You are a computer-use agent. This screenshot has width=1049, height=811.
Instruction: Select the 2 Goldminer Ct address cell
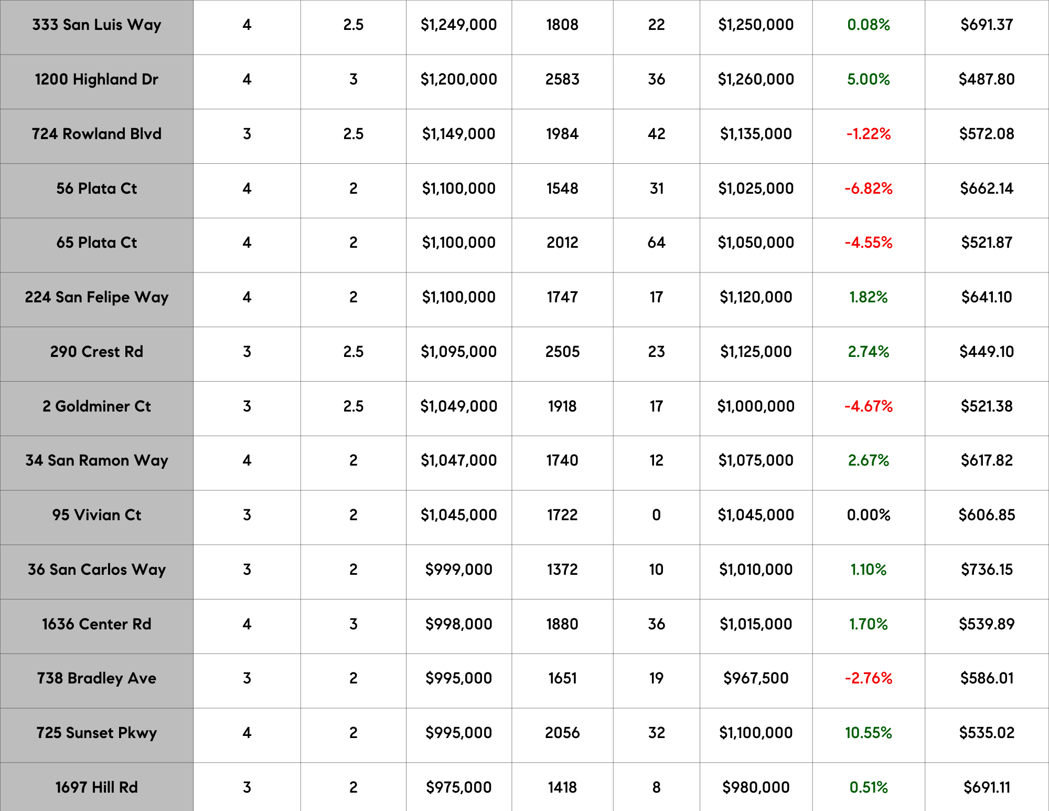tap(97, 407)
